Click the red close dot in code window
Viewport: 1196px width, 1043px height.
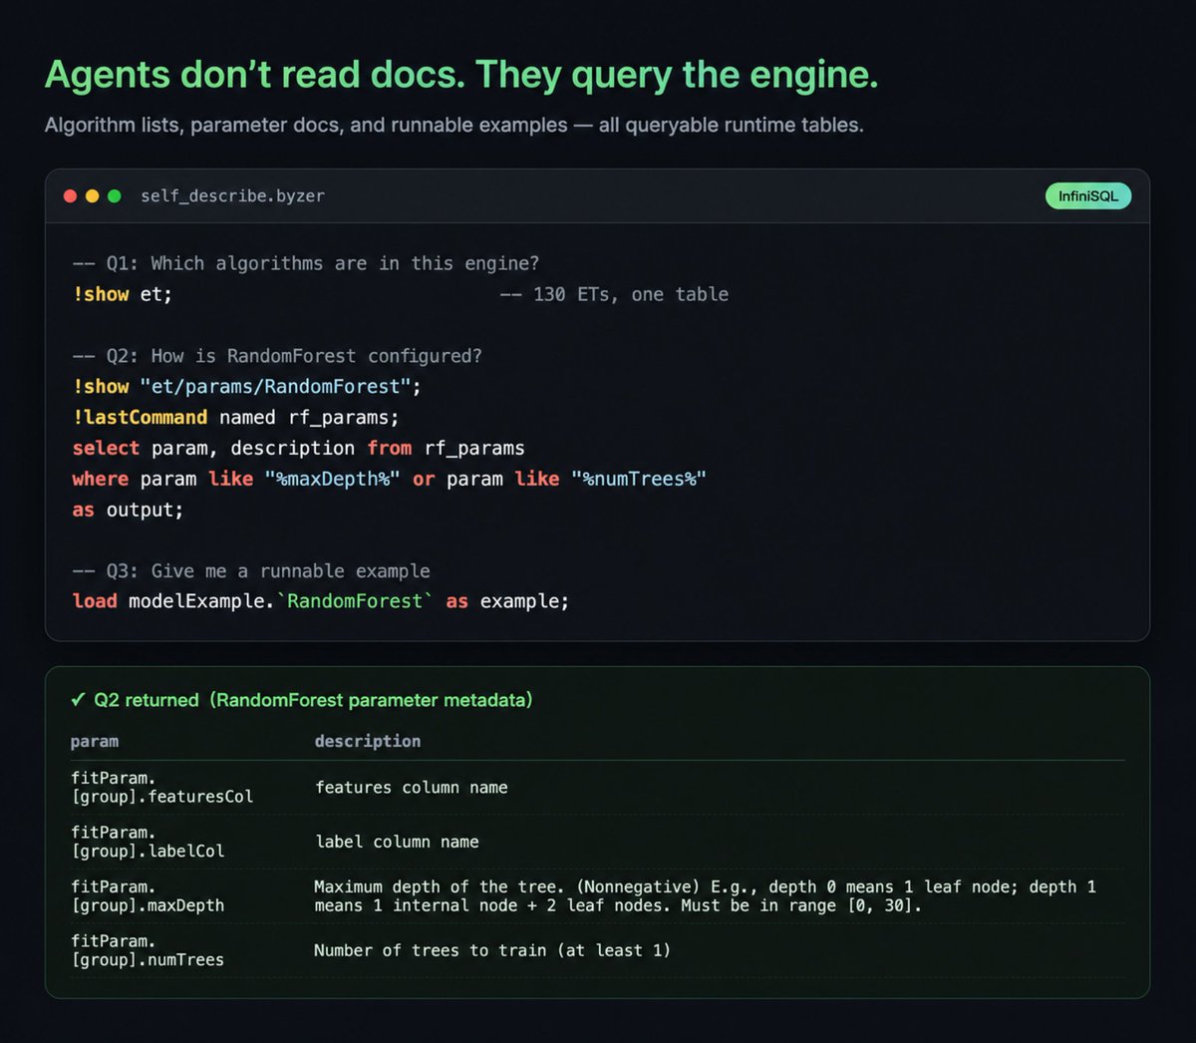point(70,196)
